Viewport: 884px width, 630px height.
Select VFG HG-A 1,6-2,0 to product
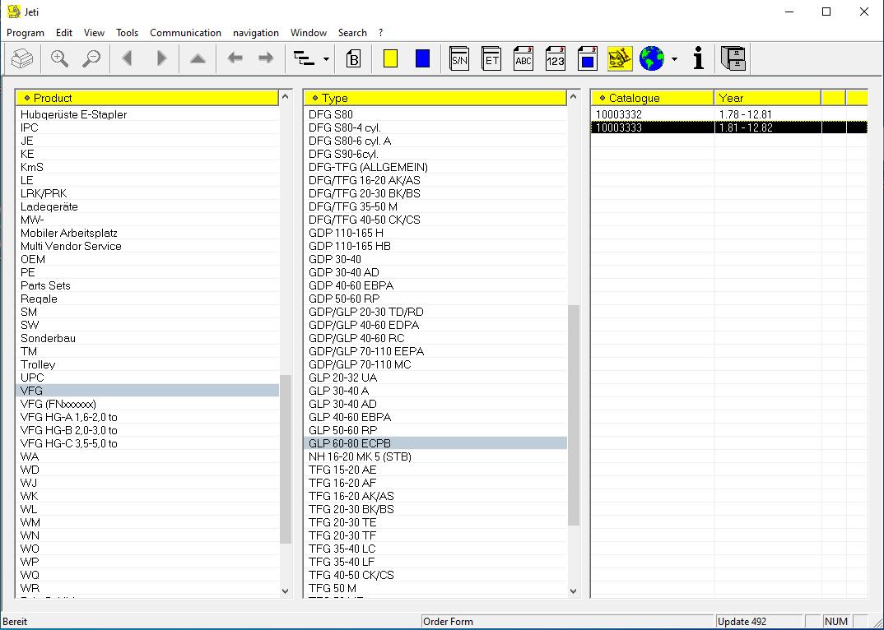[x=147, y=417]
